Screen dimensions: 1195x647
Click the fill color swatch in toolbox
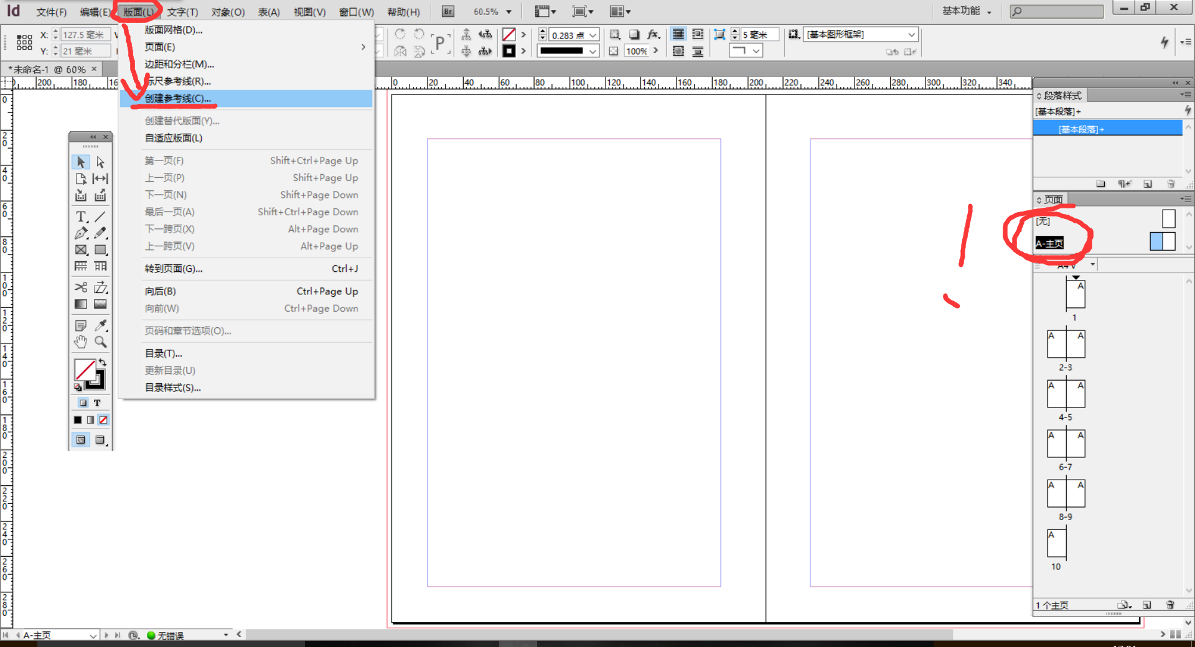click(x=84, y=370)
